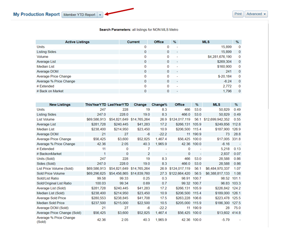The image size is (286, 232).
Task: Select the ThisYearYTD column header
Action: 95,105
